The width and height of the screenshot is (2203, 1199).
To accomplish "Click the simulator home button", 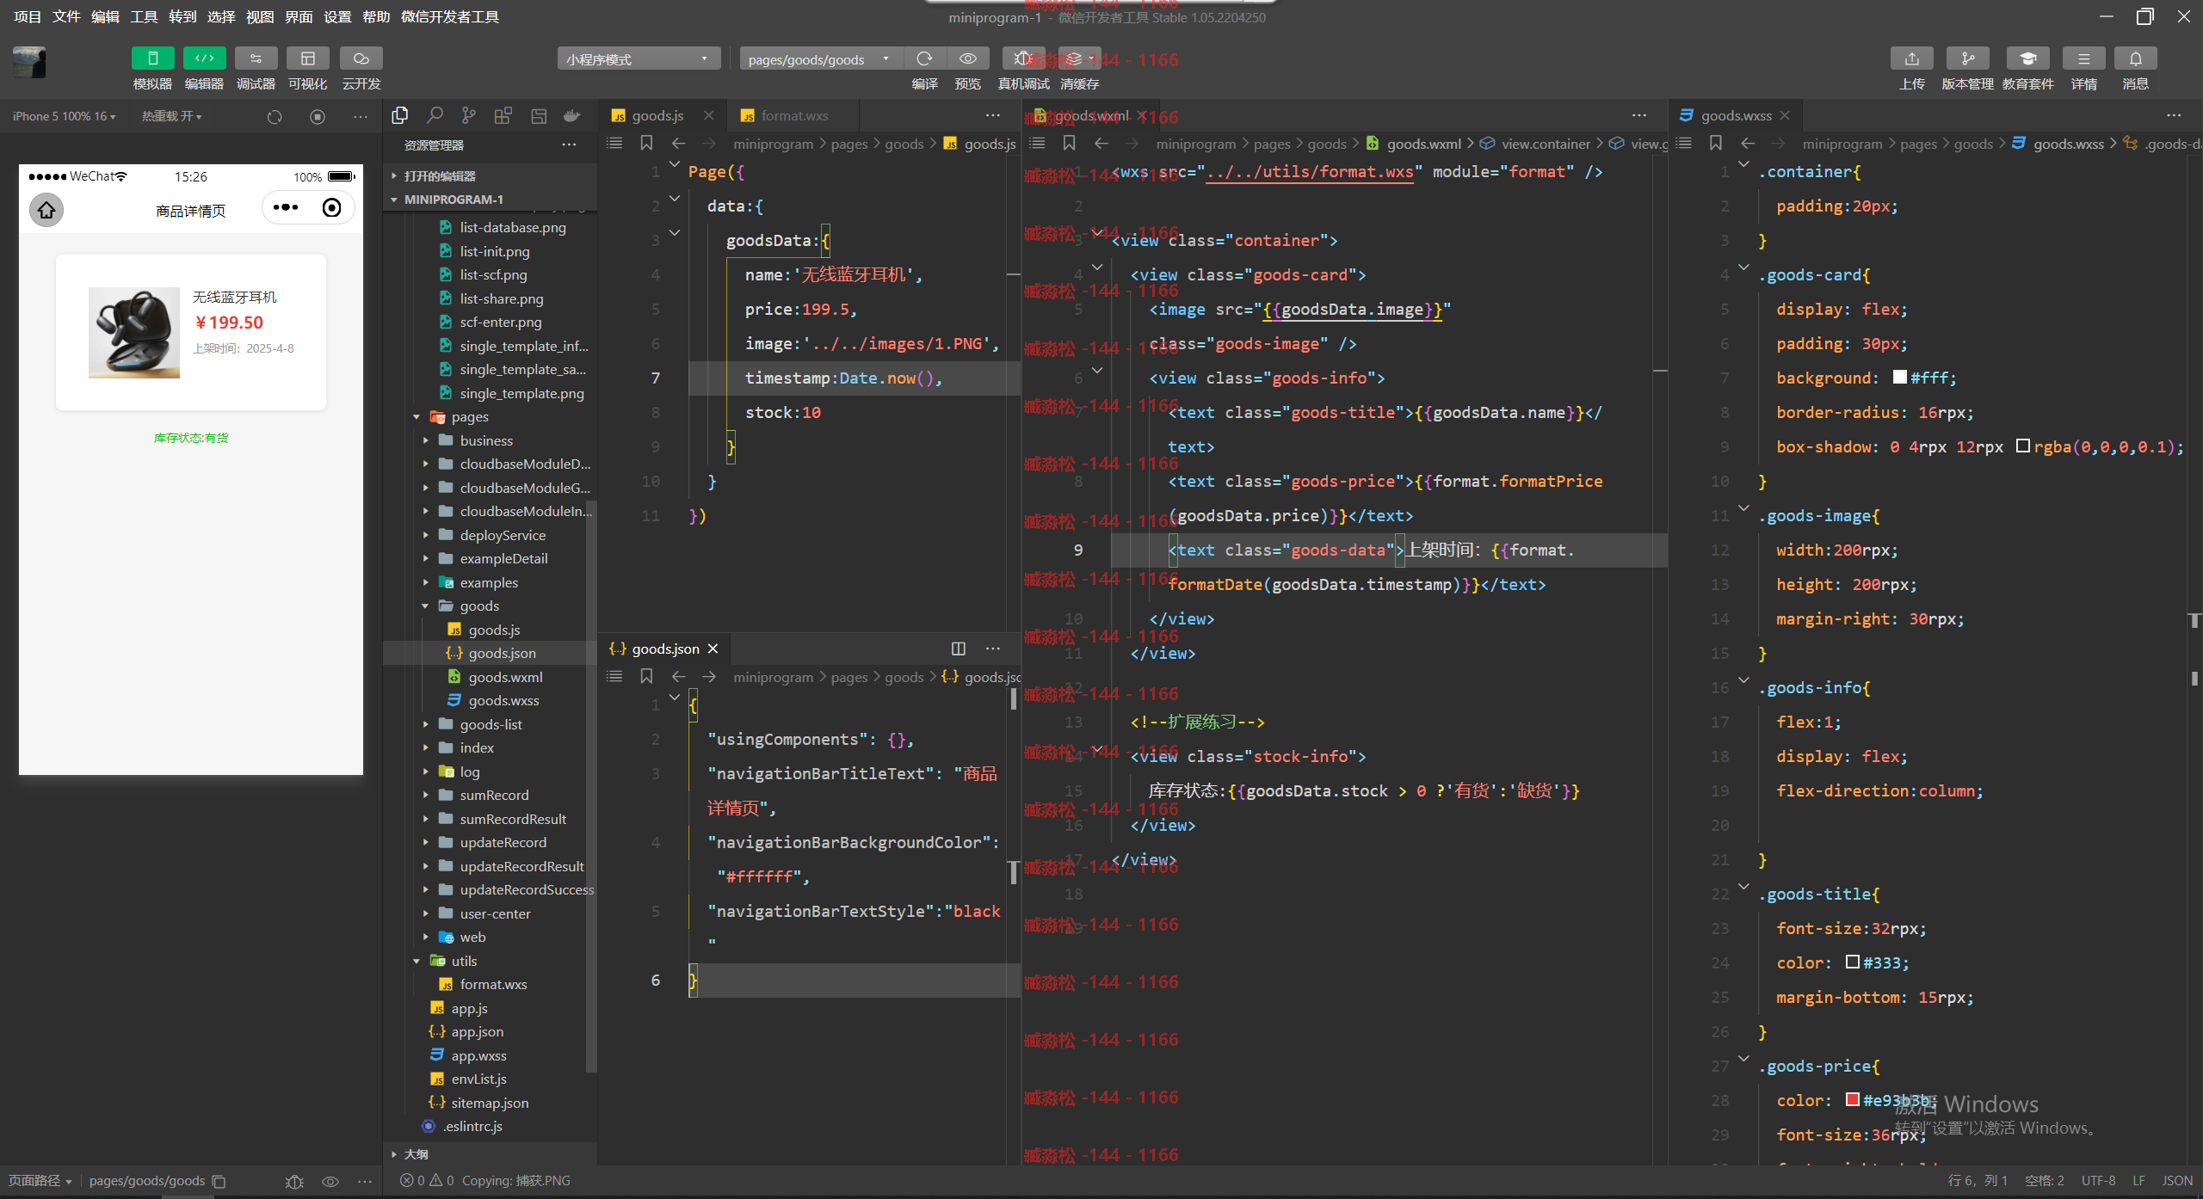I will (x=46, y=210).
